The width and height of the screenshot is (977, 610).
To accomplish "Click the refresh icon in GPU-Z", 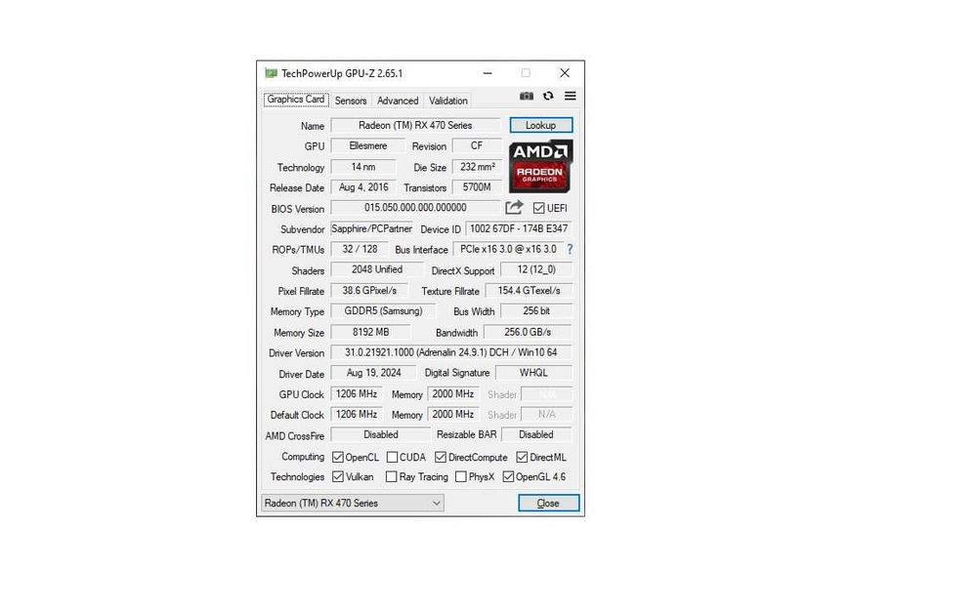I will 548,96.
